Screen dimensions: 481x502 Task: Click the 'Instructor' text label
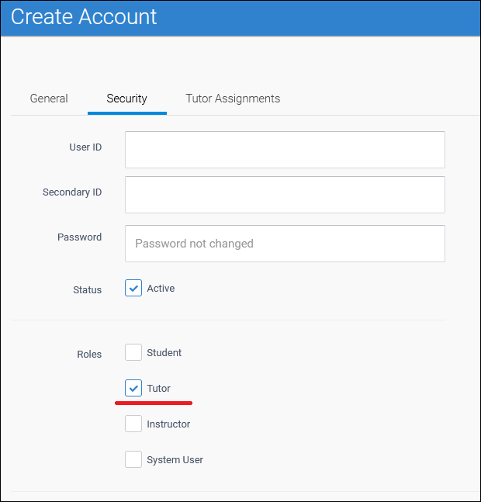pyautogui.click(x=168, y=424)
